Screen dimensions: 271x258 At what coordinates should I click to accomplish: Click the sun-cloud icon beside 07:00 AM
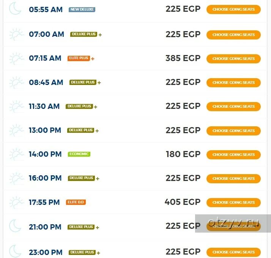(16, 34)
